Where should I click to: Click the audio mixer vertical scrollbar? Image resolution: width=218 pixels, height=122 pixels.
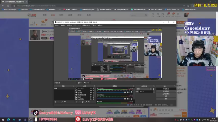(x=134, y=94)
